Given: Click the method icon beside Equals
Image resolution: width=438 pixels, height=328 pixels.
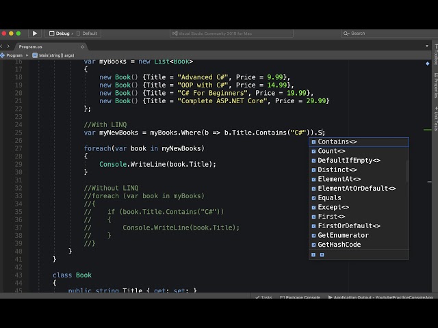Looking at the screenshot, I should coord(313,198).
